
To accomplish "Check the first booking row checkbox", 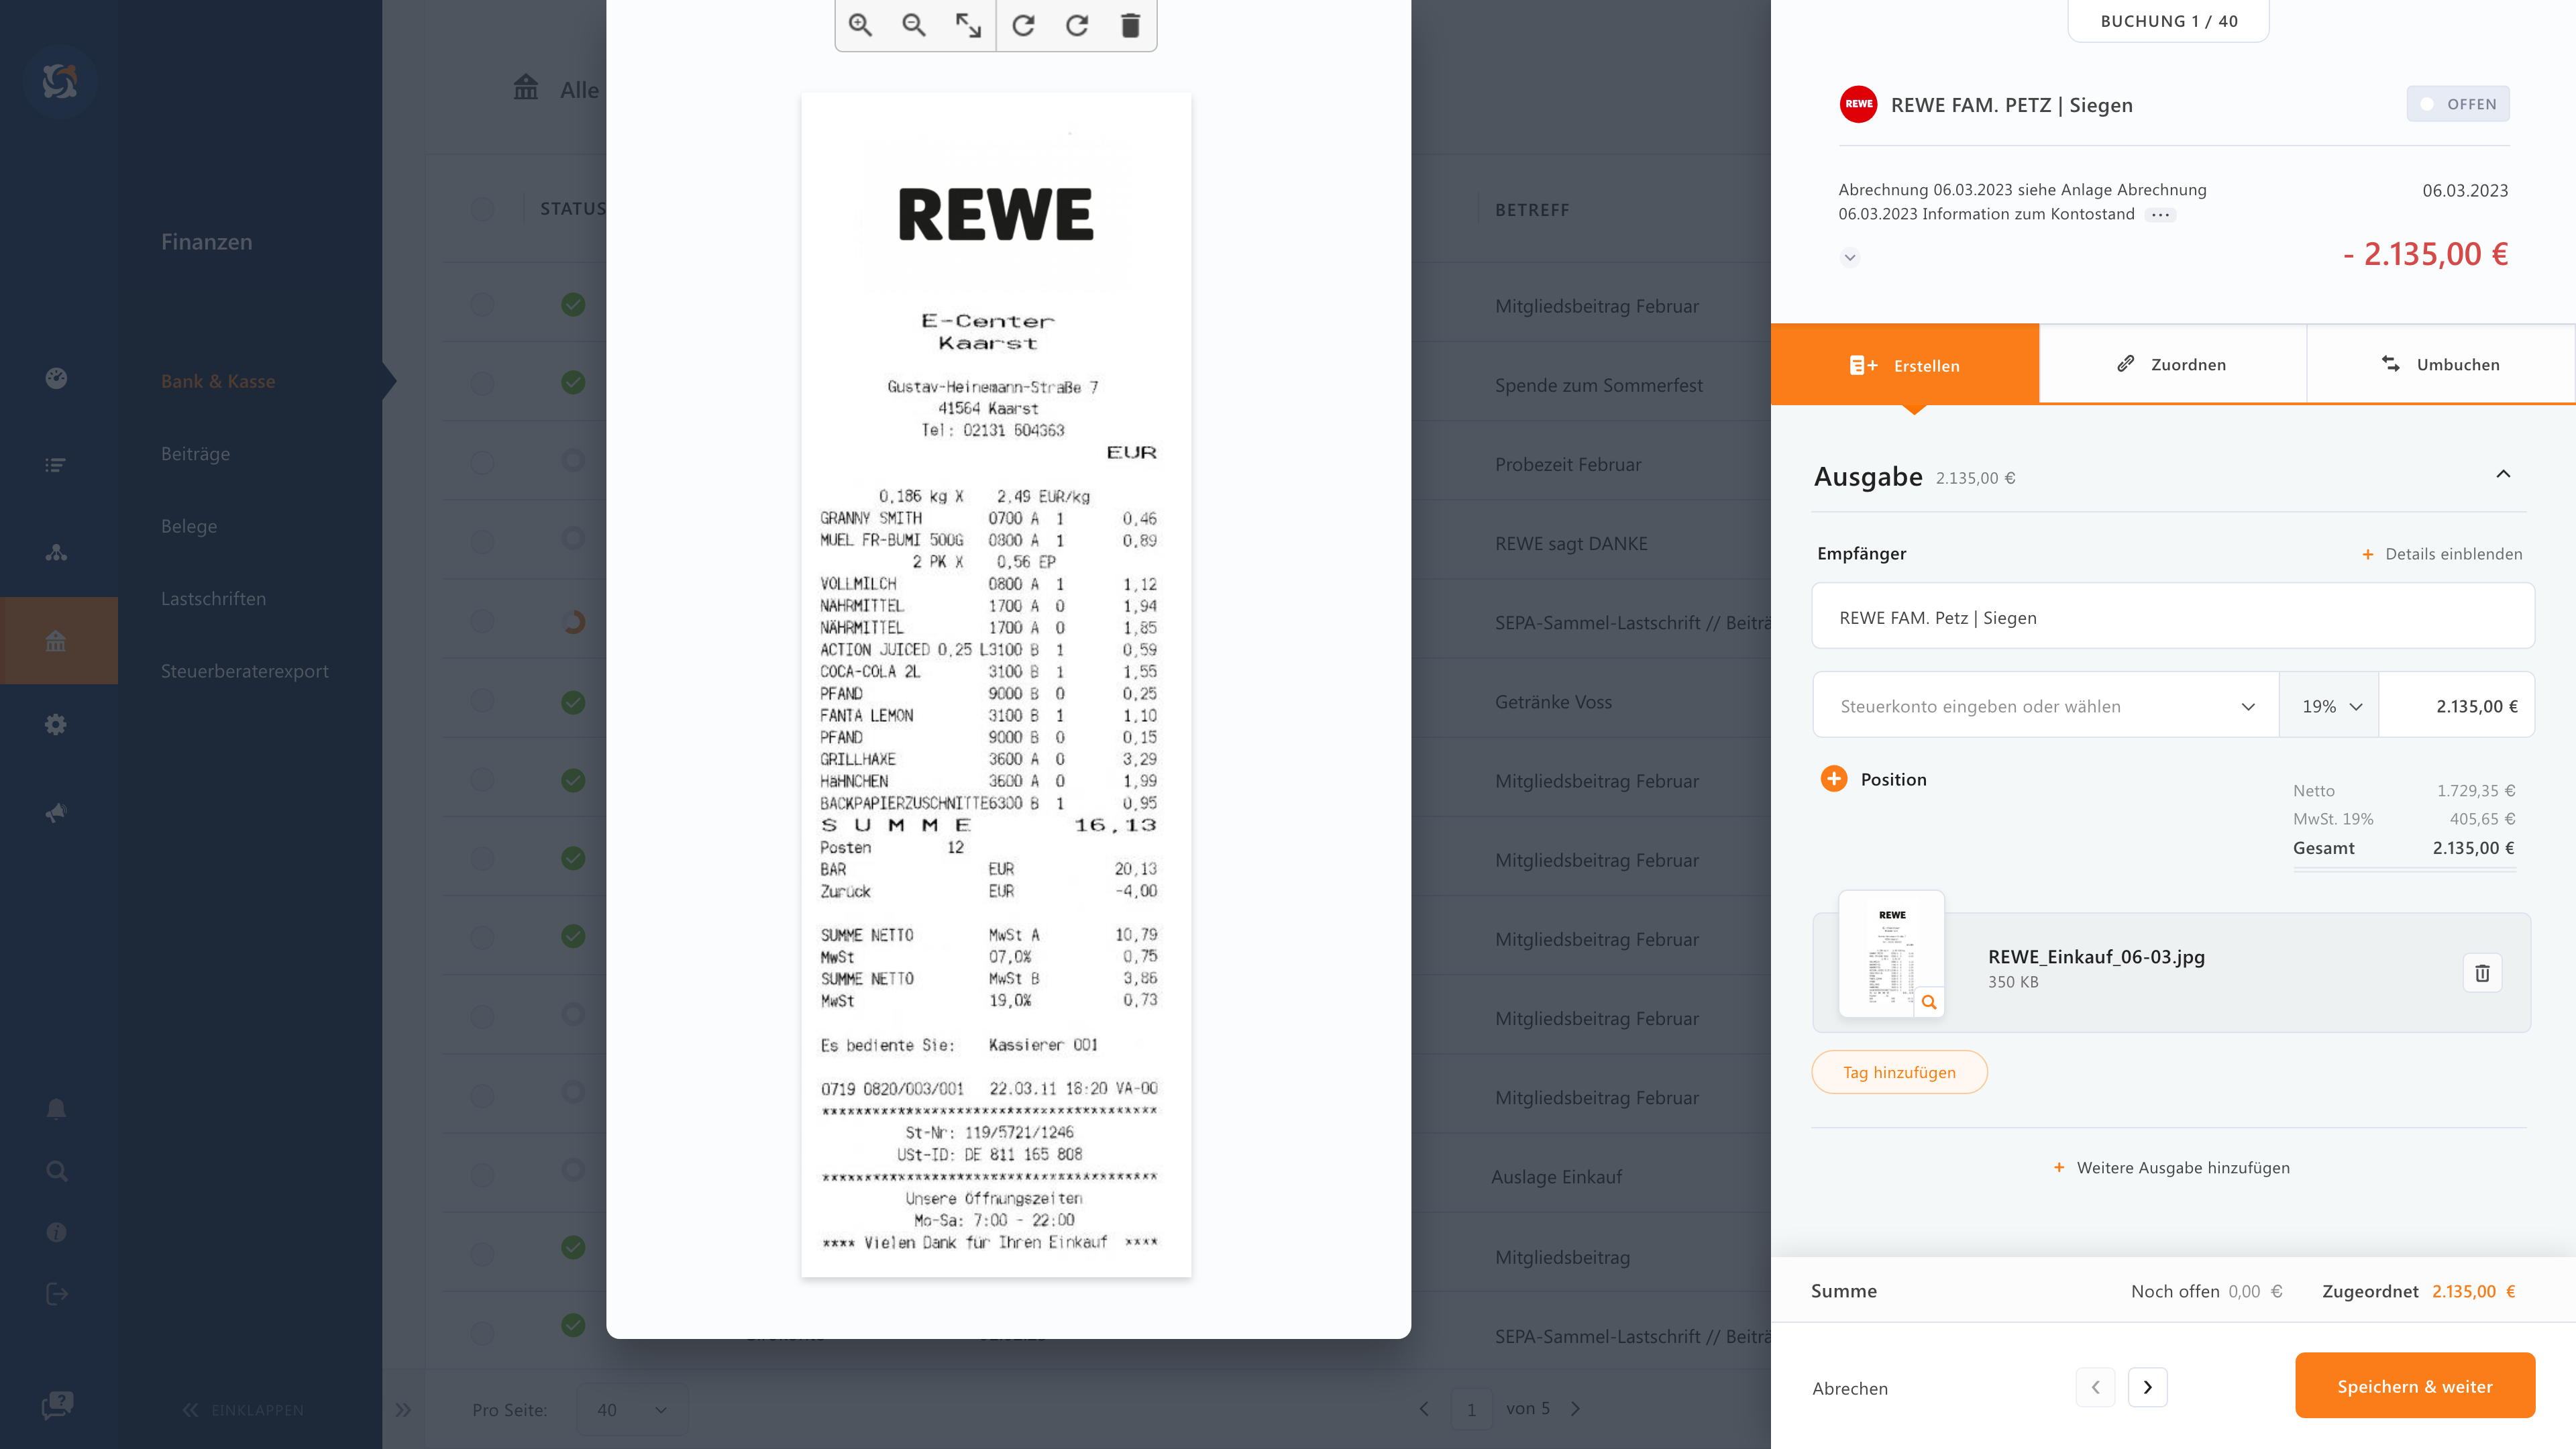I will click(x=482, y=305).
